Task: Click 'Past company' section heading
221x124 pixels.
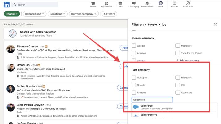Action: point(141,70)
